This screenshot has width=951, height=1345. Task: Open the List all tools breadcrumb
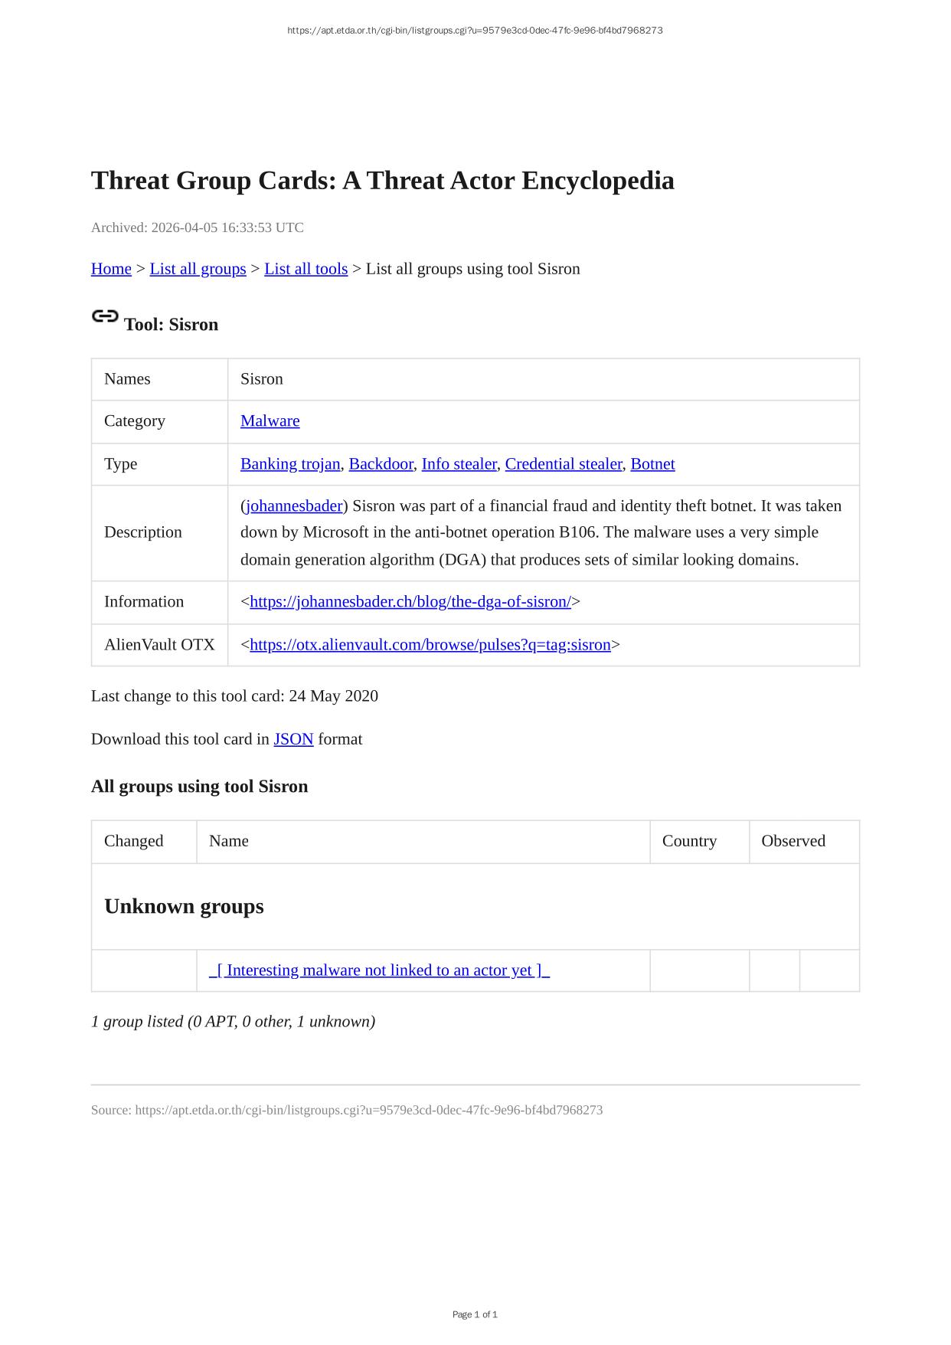click(306, 269)
